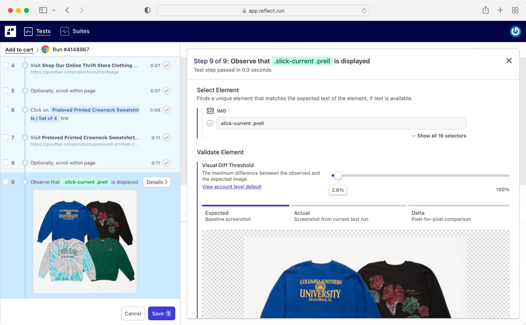Open the Add to cart breadcrumb link
Viewport: 526px width, 325px height.
point(19,50)
